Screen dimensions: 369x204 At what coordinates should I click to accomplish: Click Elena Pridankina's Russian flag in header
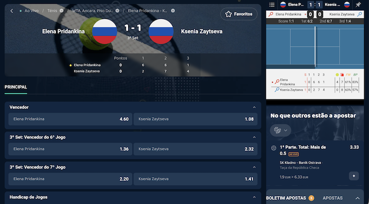coord(104,32)
